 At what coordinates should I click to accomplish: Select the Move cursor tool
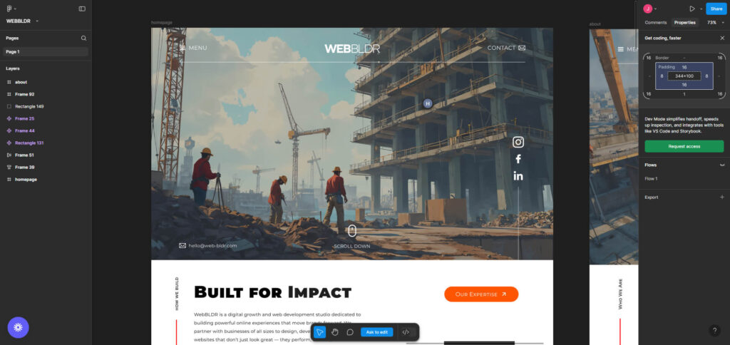tap(320, 332)
